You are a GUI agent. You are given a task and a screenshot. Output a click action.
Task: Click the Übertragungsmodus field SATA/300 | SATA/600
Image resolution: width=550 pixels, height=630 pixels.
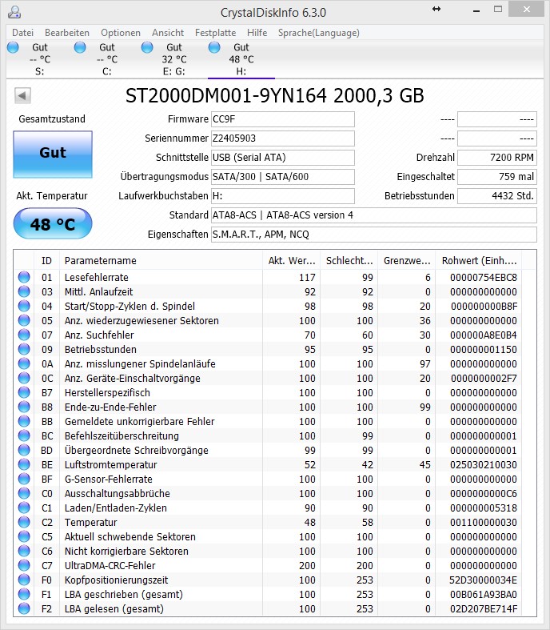pos(283,177)
